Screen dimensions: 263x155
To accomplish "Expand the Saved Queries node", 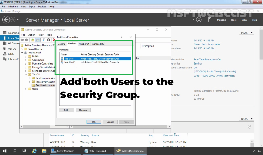I will pos(22,49).
